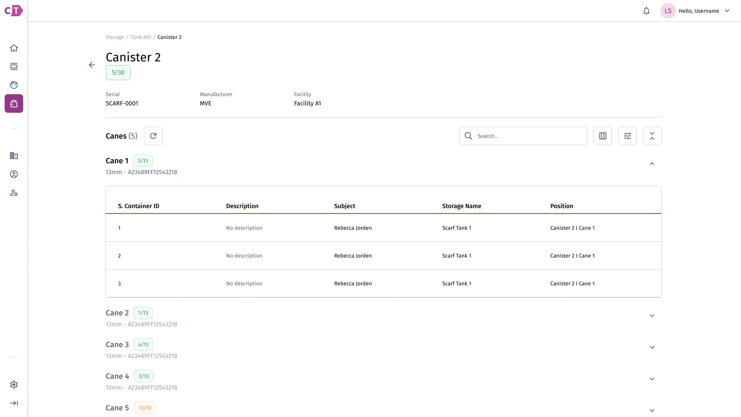Screen dimensions: 741x417
Task: Expand the Cane 3 section
Action: click(x=652, y=347)
